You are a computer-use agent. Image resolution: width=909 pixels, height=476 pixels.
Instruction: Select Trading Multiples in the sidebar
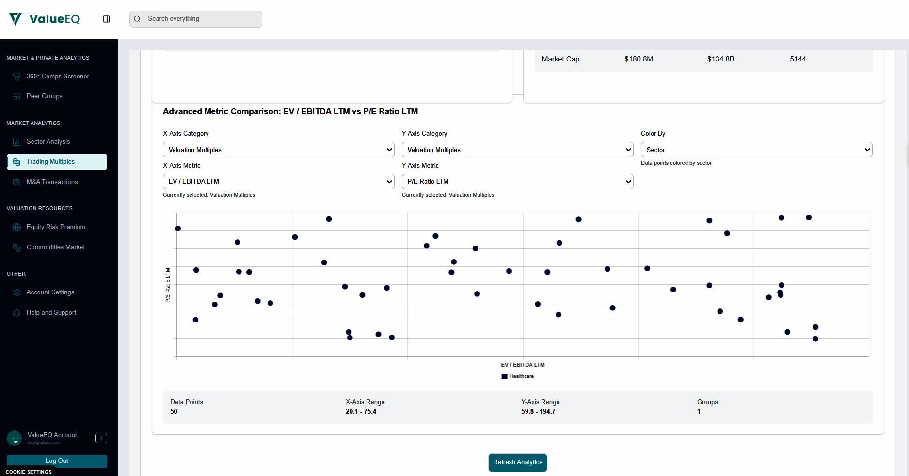click(57, 162)
